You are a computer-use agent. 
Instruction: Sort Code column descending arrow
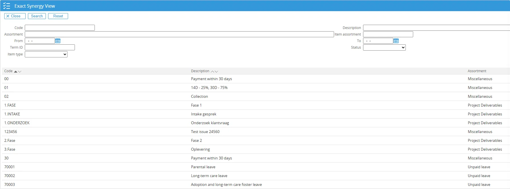tap(20, 71)
